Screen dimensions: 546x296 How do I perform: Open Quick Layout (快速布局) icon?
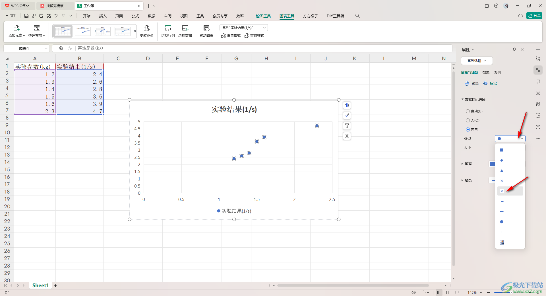[x=37, y=28]
